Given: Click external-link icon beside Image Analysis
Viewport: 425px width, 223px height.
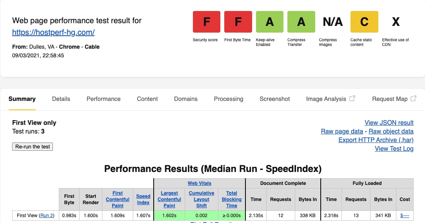Looking at the screenshot, I should (x=352, y=99).
